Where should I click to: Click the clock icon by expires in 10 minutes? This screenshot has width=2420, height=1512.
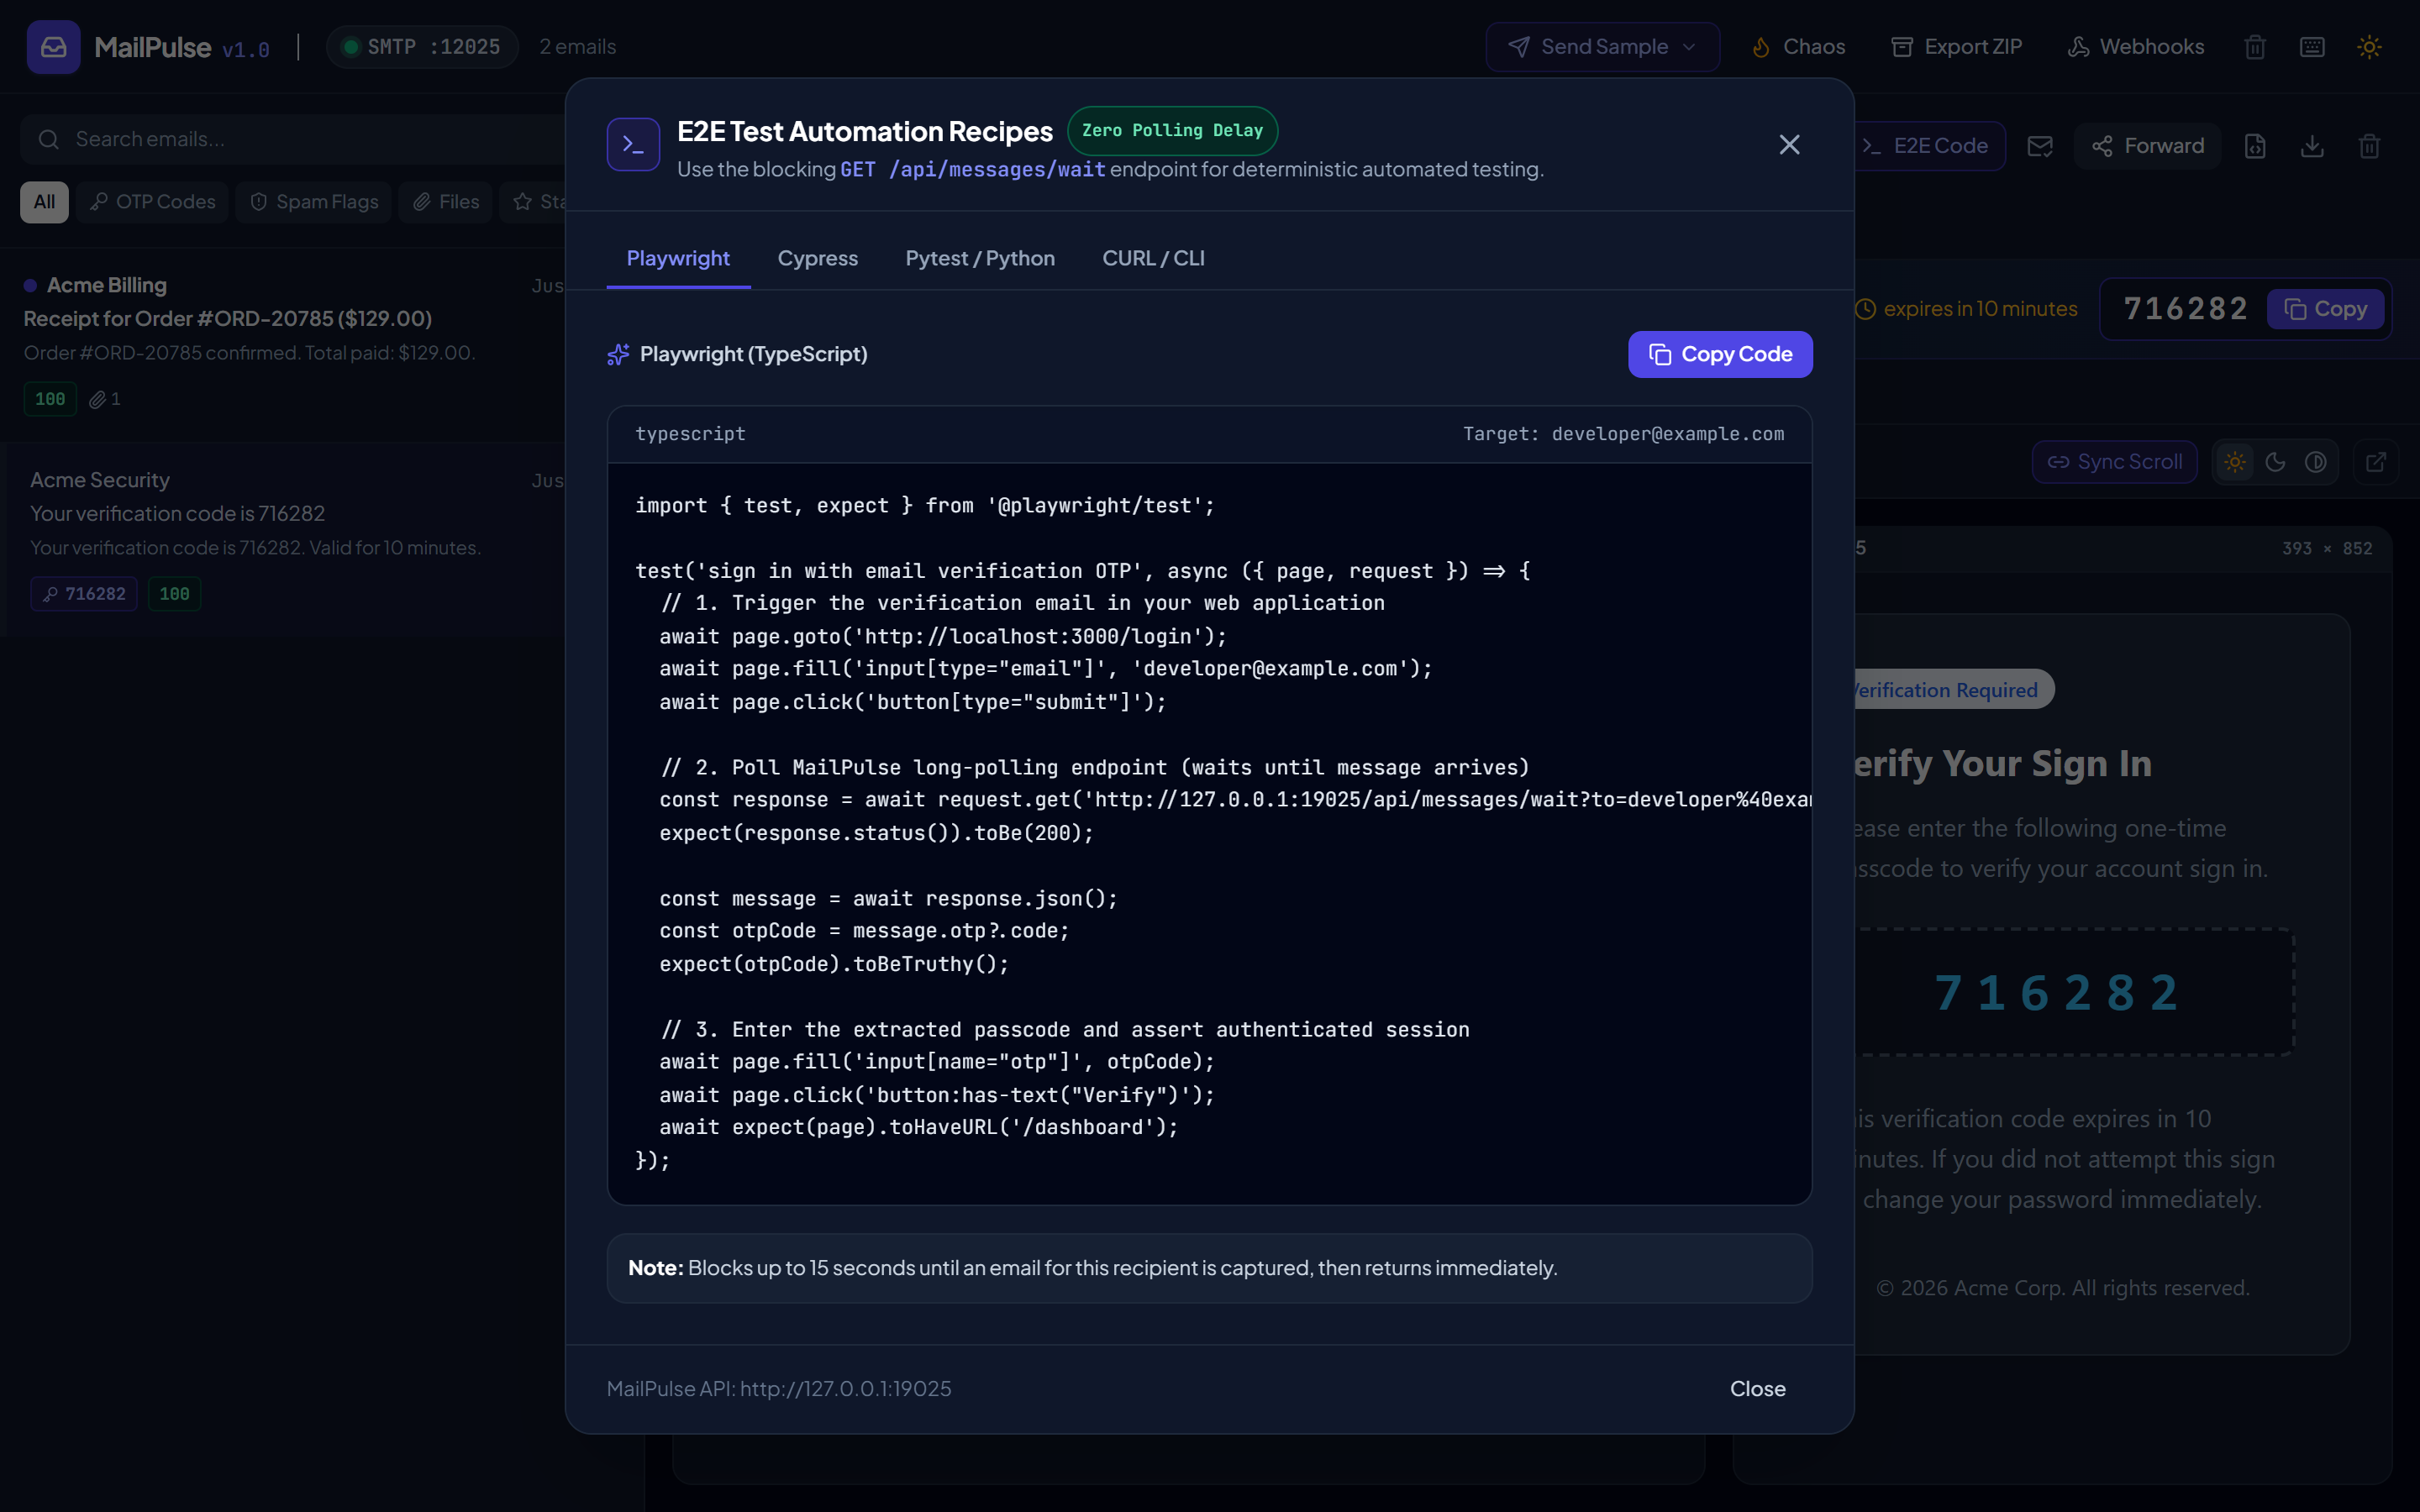point(1865,309)
